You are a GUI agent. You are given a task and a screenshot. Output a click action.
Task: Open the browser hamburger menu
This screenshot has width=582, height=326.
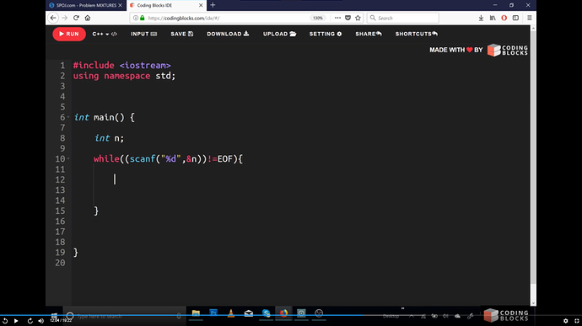530,18
